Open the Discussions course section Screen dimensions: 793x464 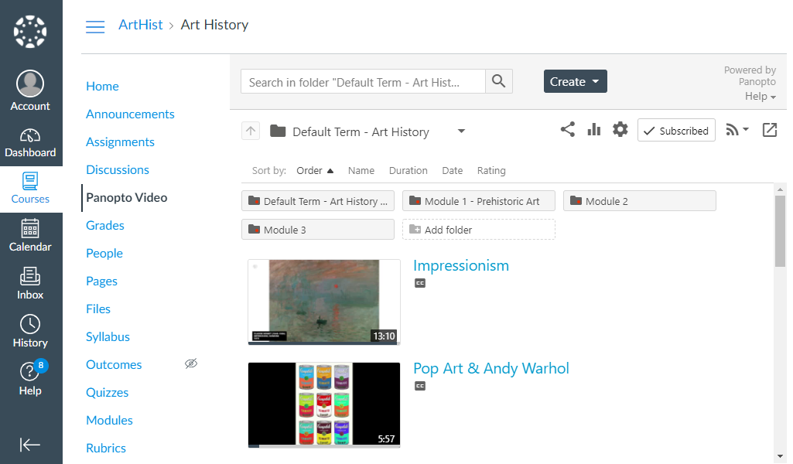click(x=117, y=169)
